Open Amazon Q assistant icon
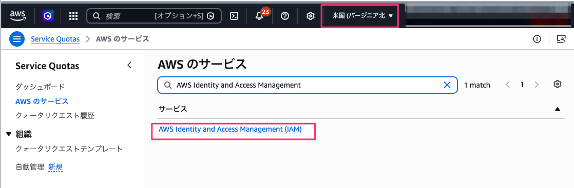The height and width of the screenshot is (188, 574). point(48,16)
